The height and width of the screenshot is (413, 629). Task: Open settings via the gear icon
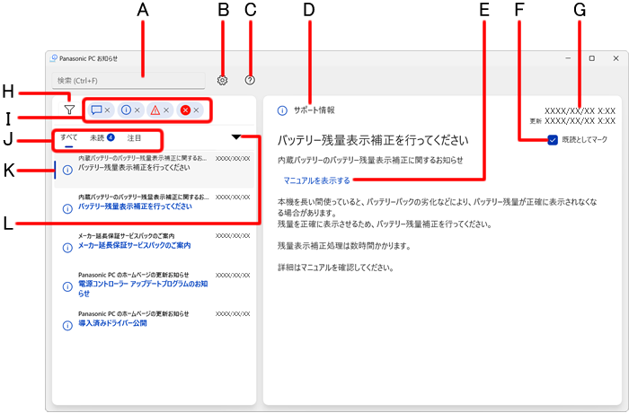(223, 81)
